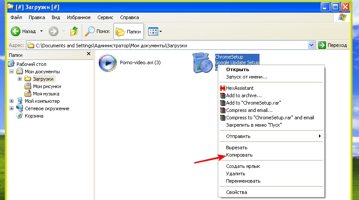Image resolution: width=359 pixels, height=200 pixels.
Task: Choose Вырезать in context menu
Action: [x=271, y=148]
